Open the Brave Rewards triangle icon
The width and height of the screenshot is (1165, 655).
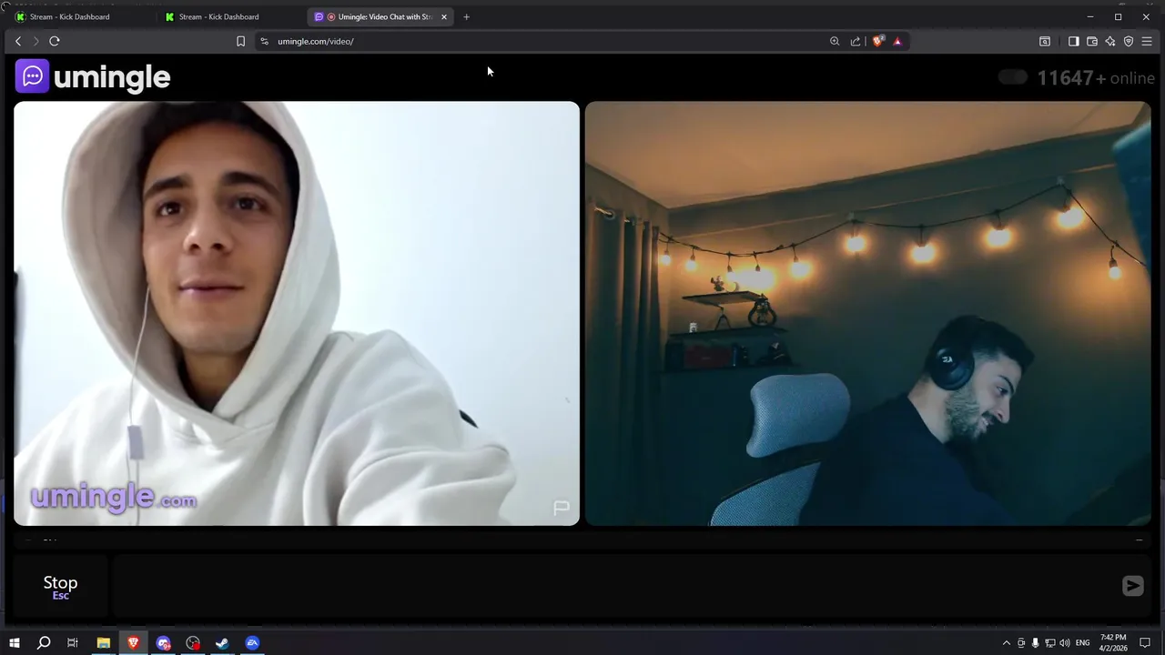click(897, 41)
